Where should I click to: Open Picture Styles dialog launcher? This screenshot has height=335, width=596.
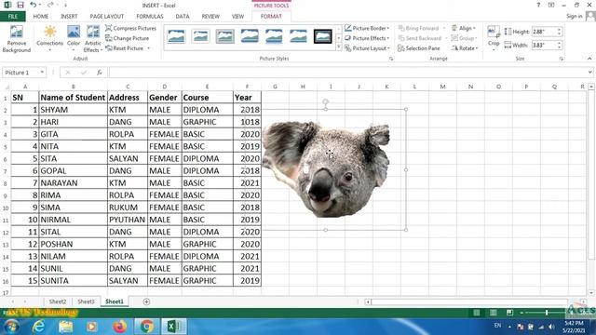click(391, 59)
